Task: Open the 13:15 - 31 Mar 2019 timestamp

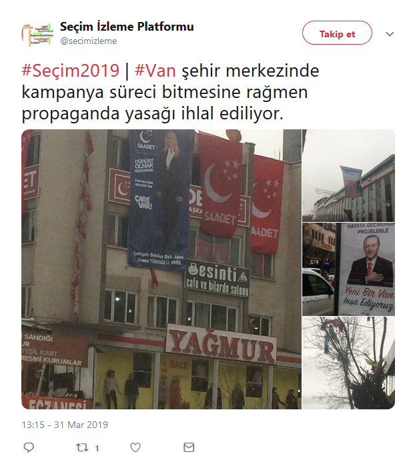Action: click(x=65, y=425)
